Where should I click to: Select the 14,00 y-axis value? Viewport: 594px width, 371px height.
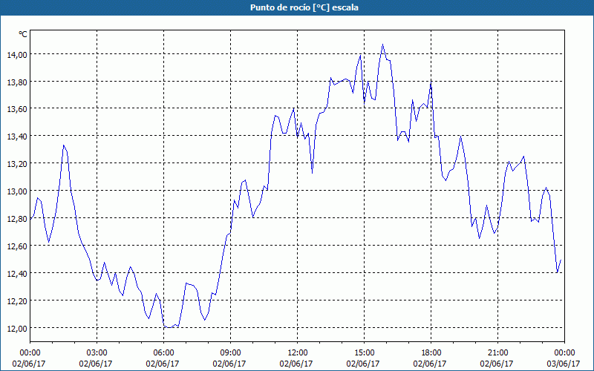click(x=17, y=54)
